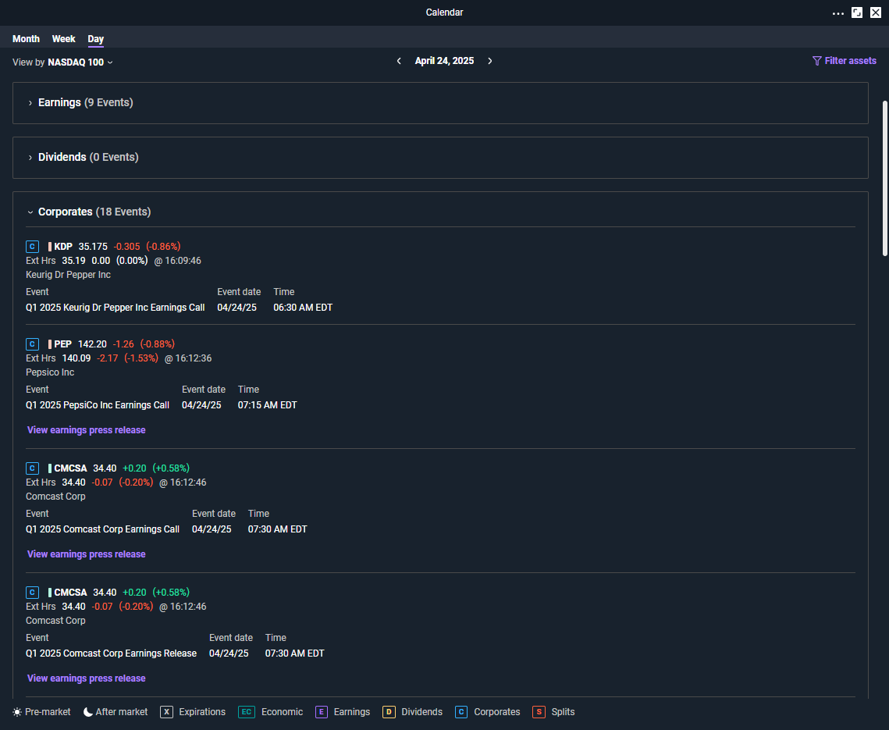Click the Corporates C legend icon
889x730 pixels.
pyautogui.click(x=461, y=712)
